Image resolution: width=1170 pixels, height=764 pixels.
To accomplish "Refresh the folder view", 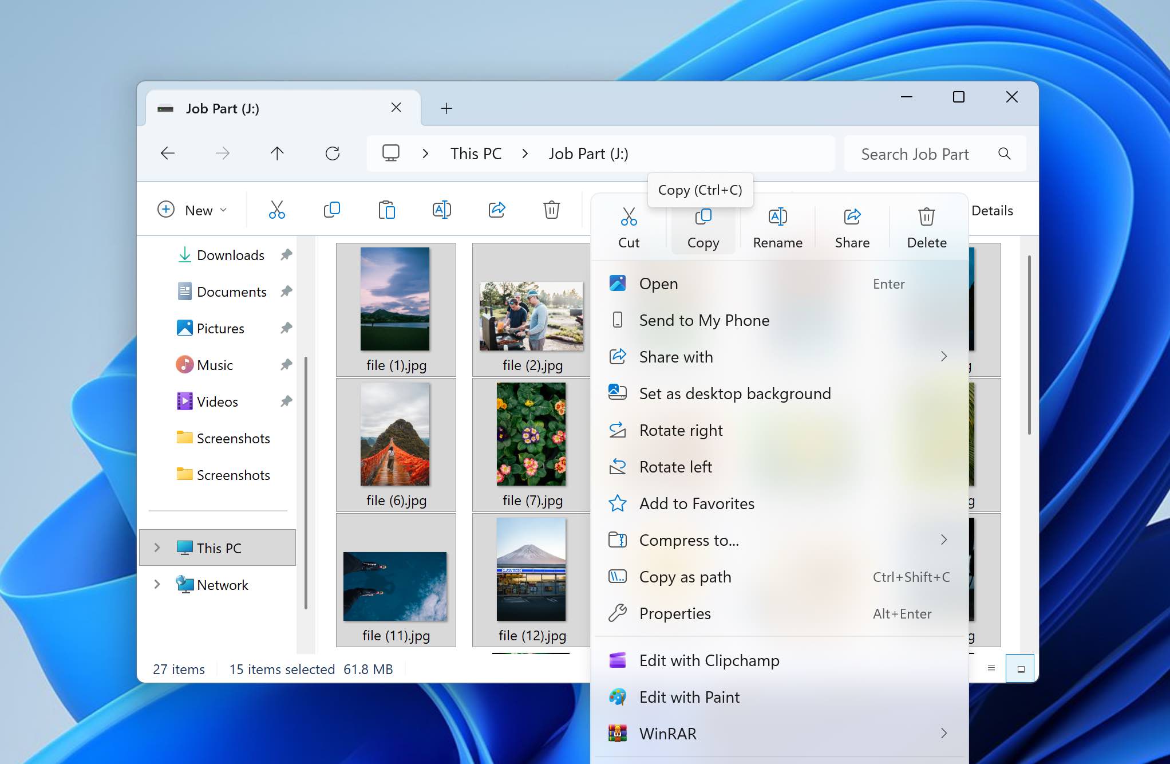I will pyautogui.click(x=332, y=153).
